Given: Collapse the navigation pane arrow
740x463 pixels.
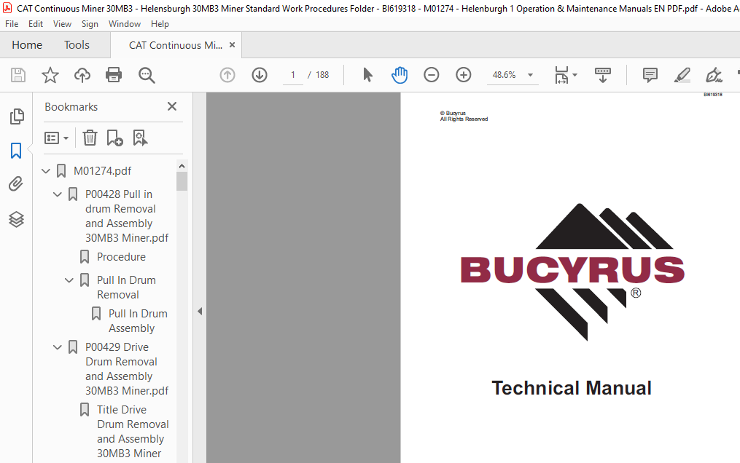Looking at the screenshot, I should click(200, 311).
